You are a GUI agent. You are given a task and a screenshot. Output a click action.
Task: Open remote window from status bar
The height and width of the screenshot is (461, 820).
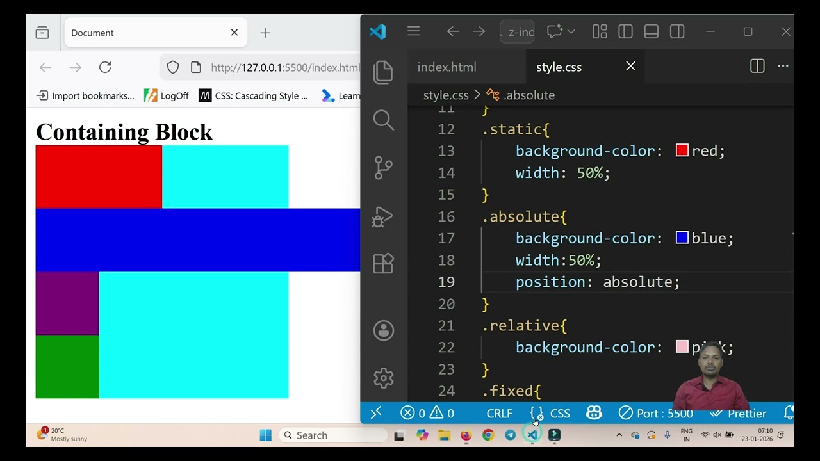376,413
